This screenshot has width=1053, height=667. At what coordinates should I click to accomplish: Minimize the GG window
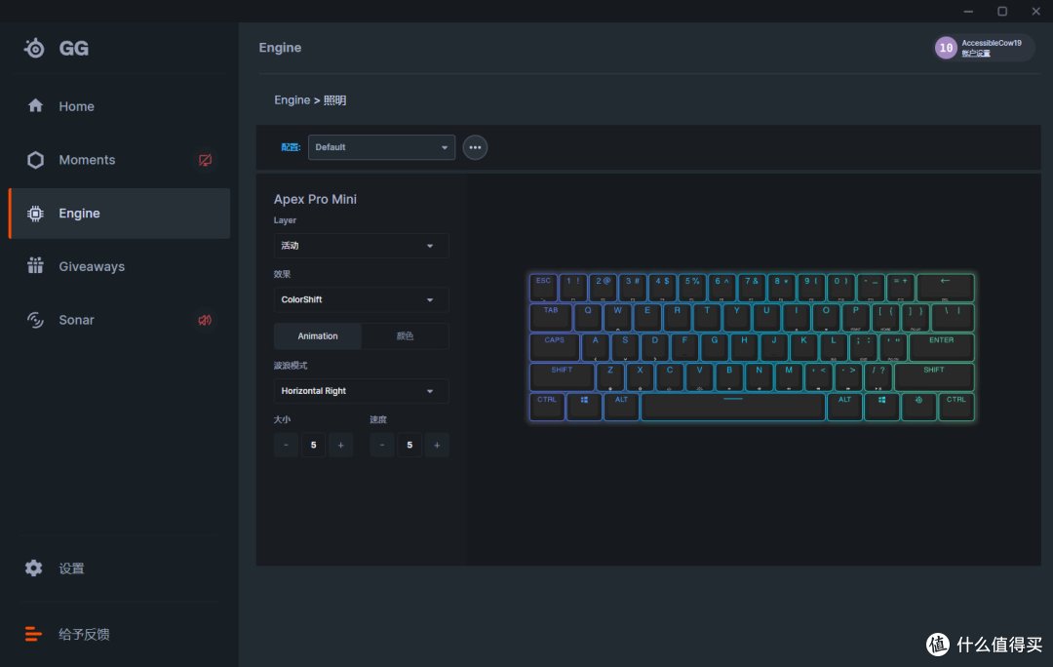[968, 11]
